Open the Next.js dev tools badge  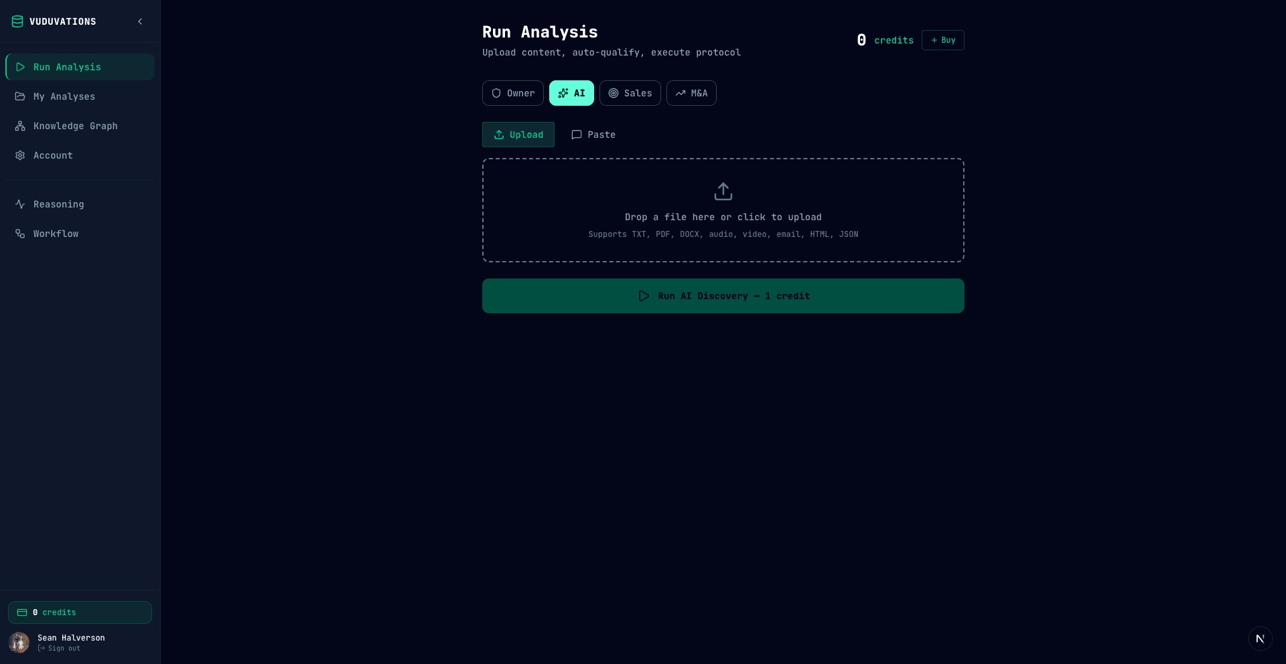coord(1260,639)
